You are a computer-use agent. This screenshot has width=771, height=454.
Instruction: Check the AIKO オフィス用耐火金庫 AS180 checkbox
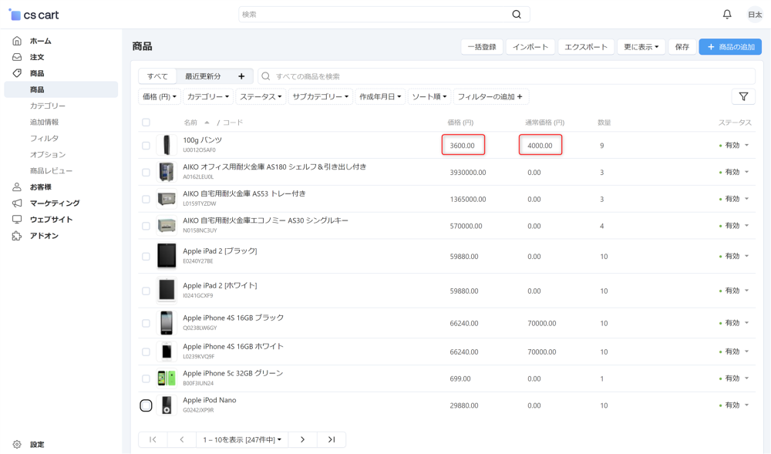point(146,173)
